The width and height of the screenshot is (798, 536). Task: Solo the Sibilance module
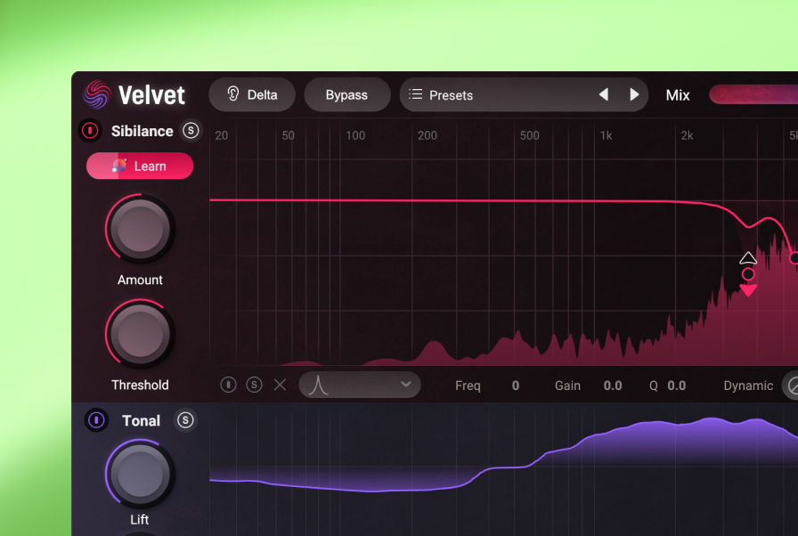point(191,131)
